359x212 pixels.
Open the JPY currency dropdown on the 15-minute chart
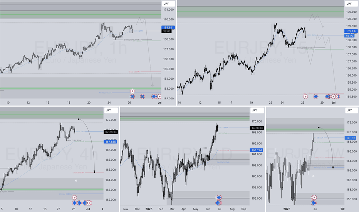pyautogui.click(x=351, y=4)
